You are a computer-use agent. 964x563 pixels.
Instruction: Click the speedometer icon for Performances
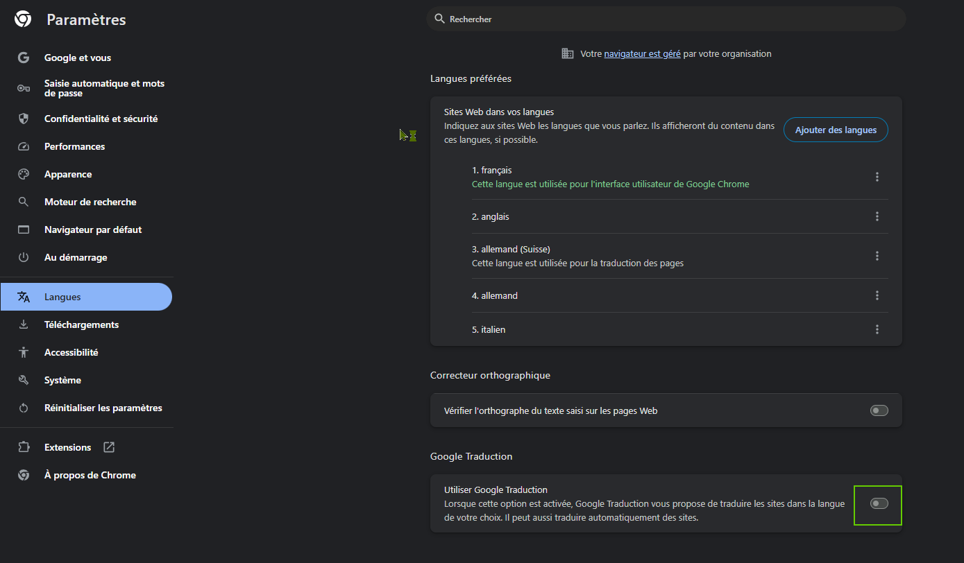[x=24, y=146]
